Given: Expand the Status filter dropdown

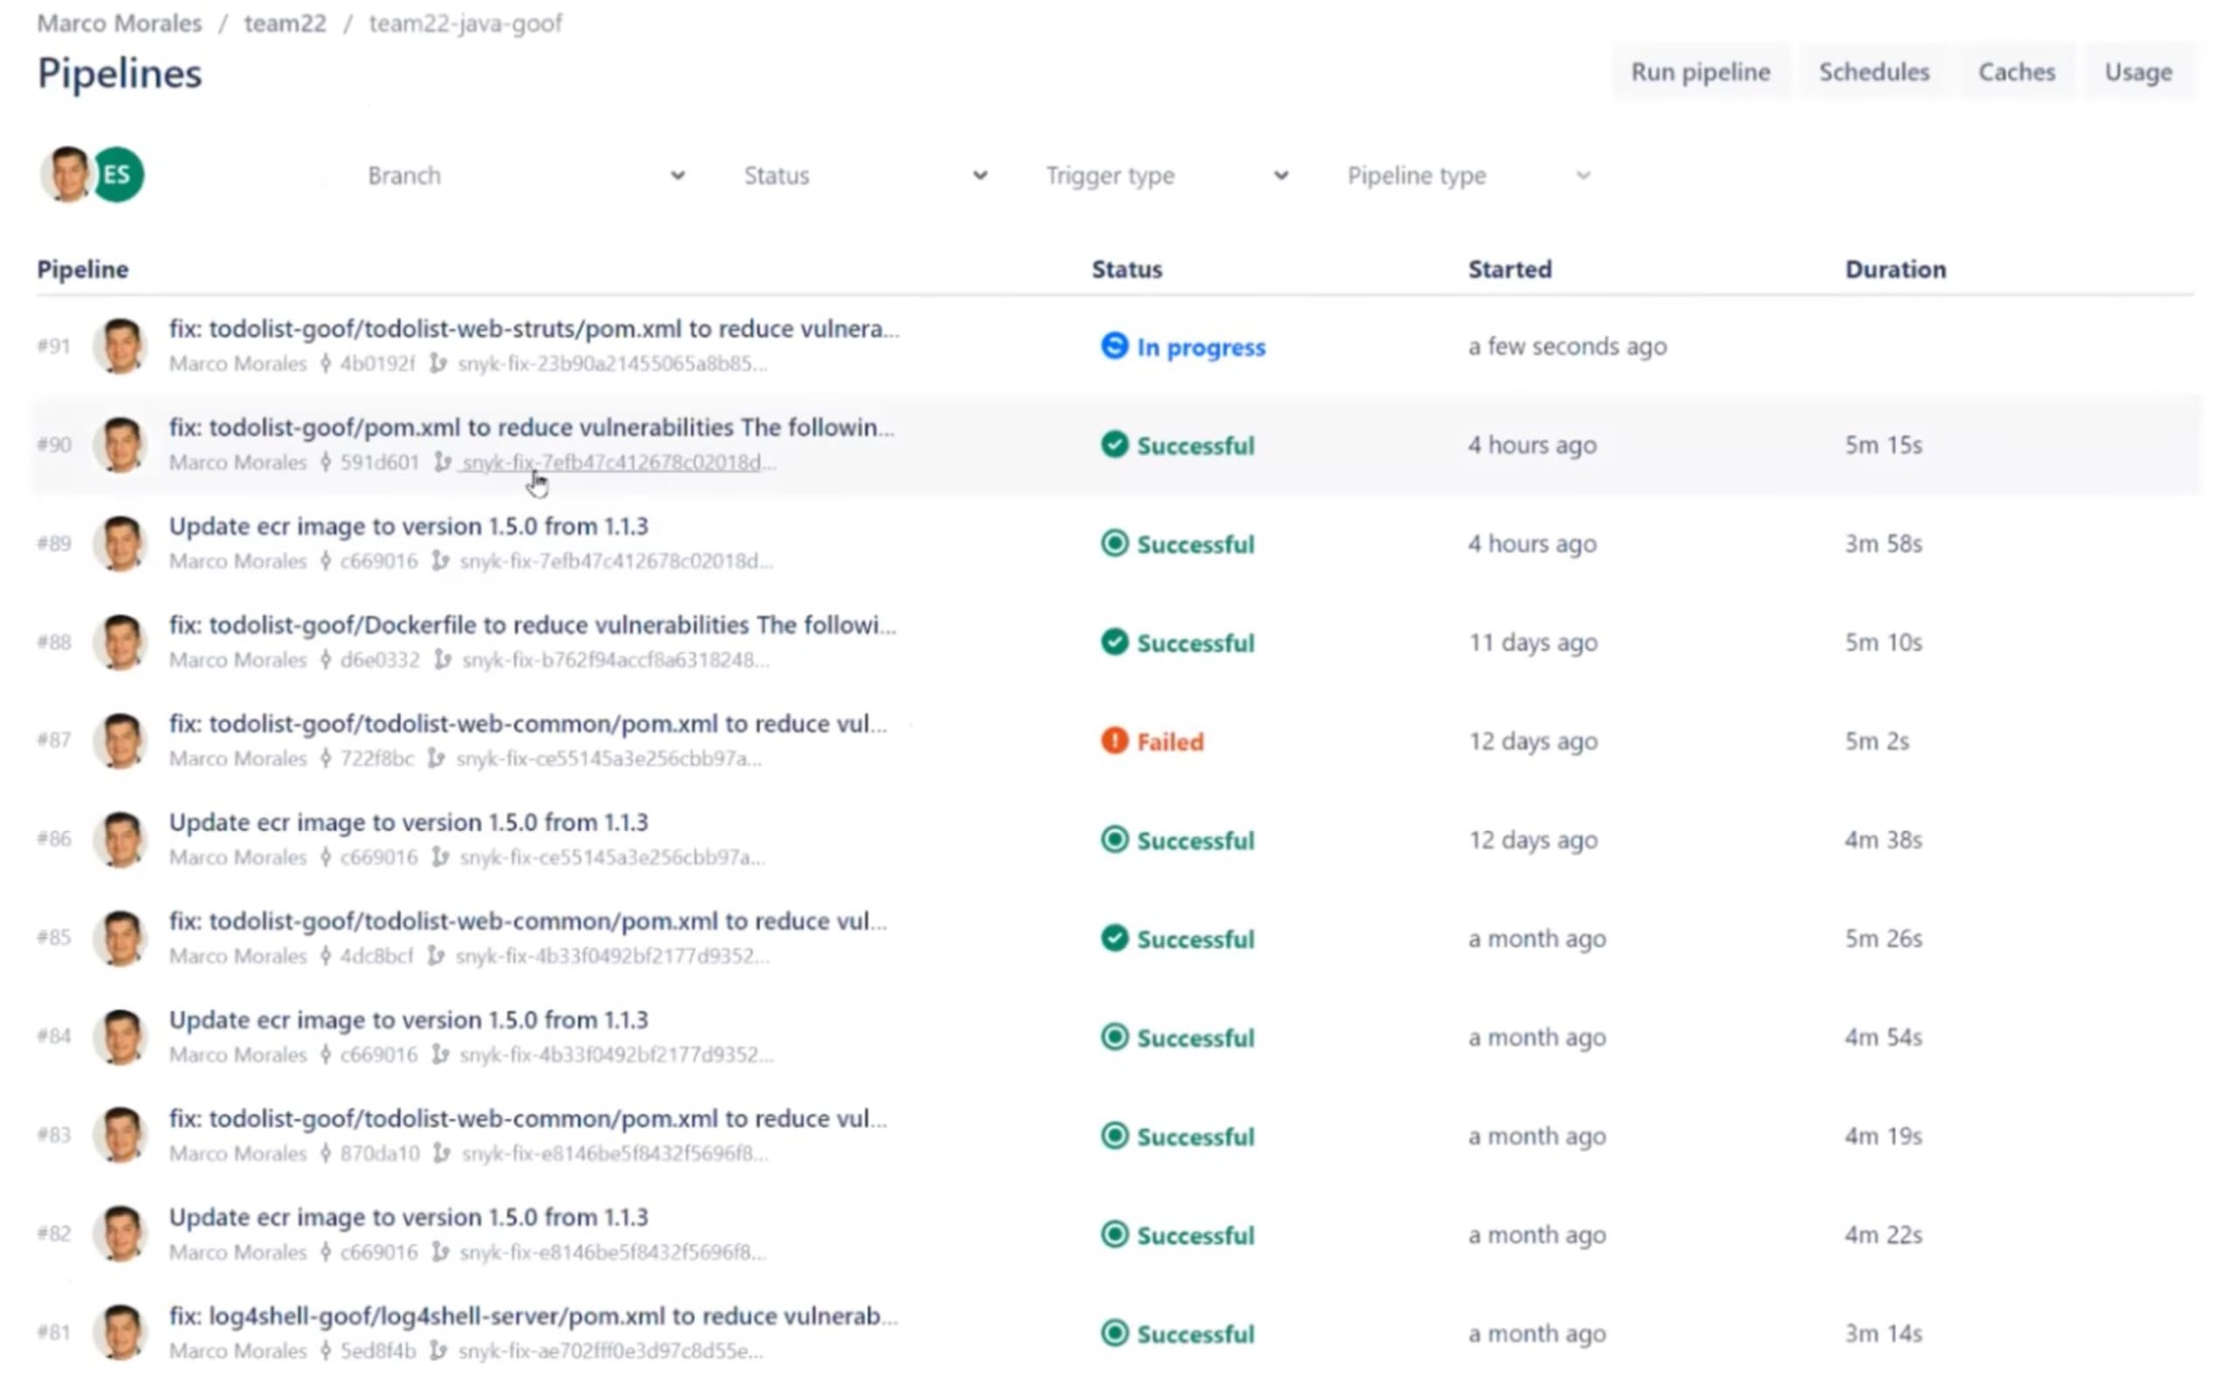Looking at the screenshot, I should pyautogui.click(x=865, y=175).
